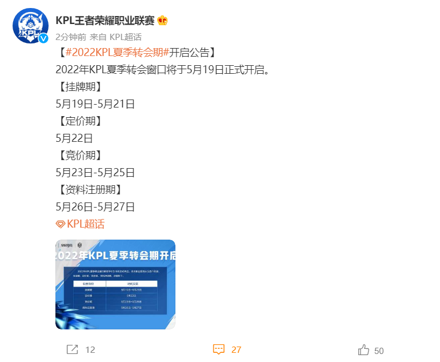Click the 5月23日-5月25日 date line

(95, 173)
